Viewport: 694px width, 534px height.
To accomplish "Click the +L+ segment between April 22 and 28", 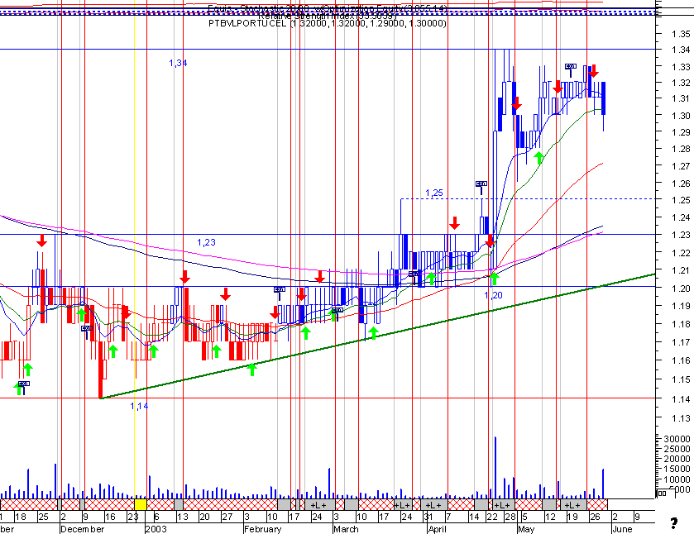I will (x=502, y=505).
